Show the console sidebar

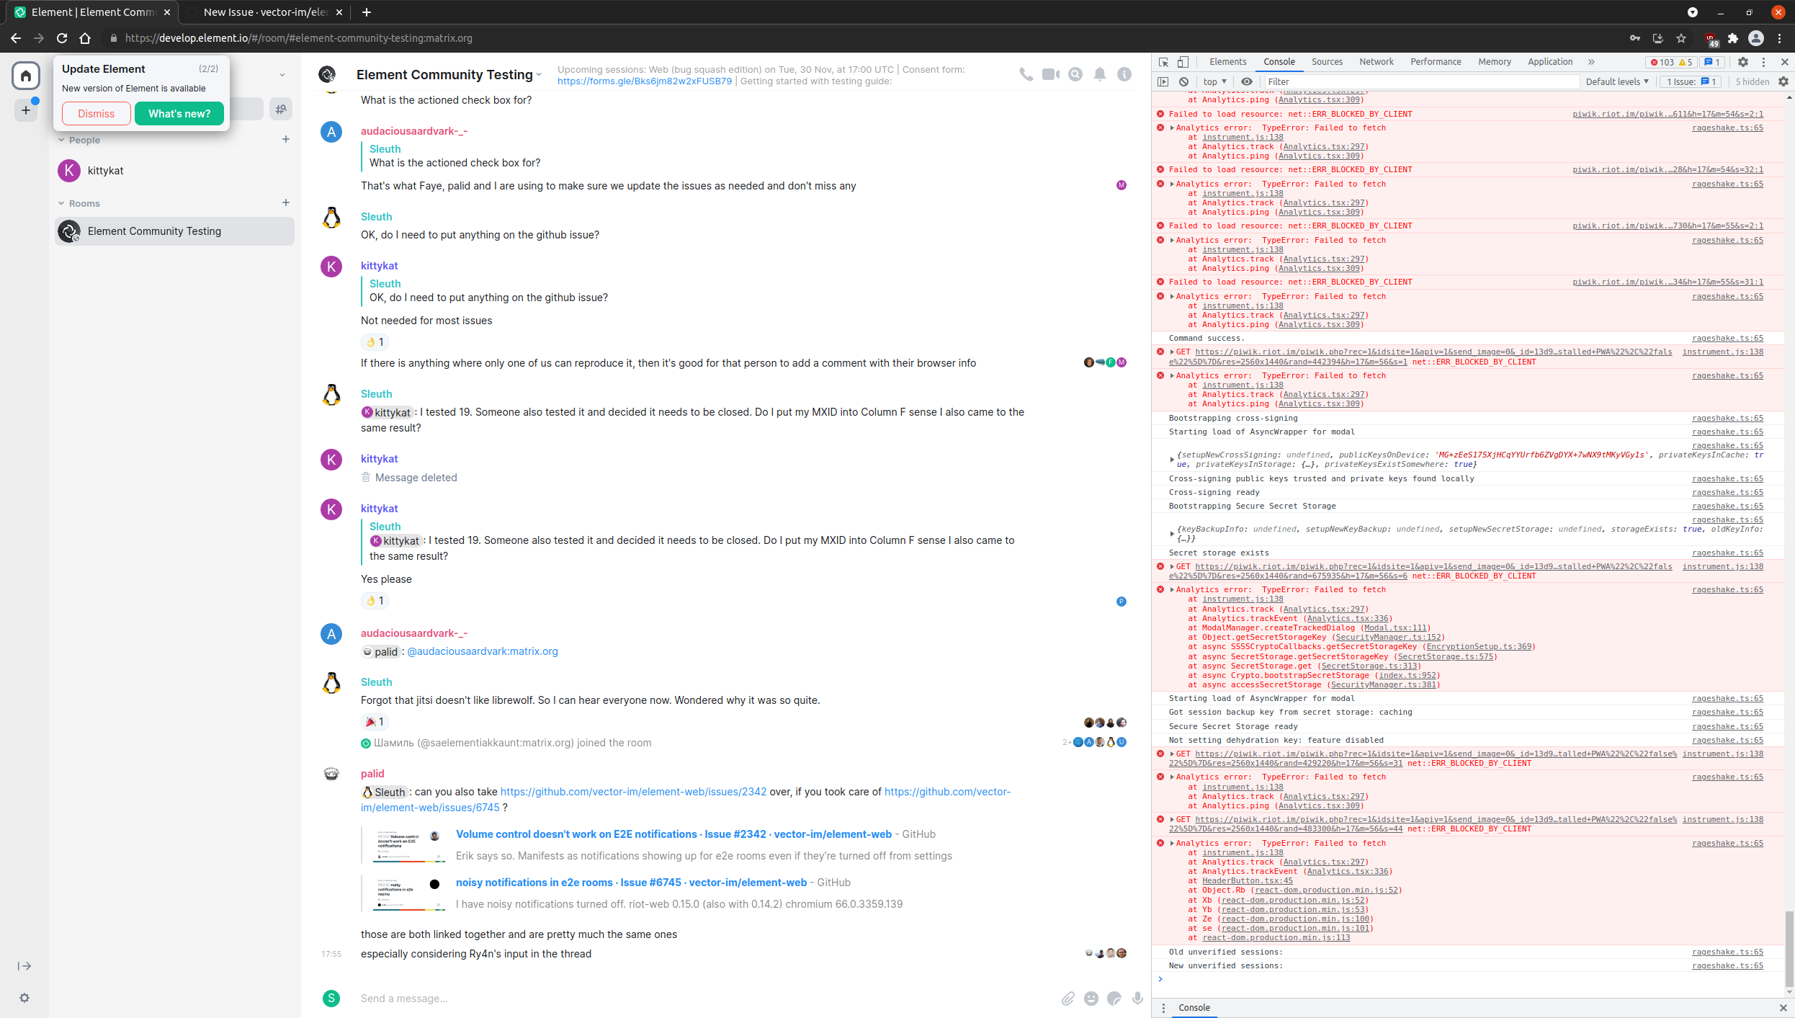[x=1163, y=81]
